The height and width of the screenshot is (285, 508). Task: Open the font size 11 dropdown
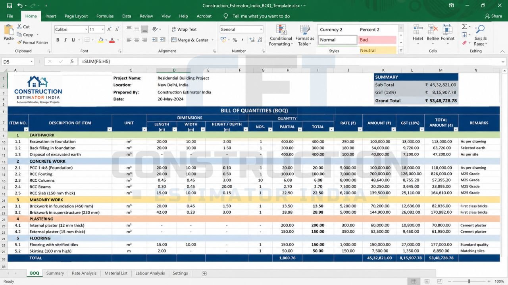(102, 30)
